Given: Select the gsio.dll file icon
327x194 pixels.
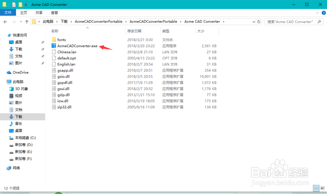Looking at the screenshot, I should tap(54, 76).
